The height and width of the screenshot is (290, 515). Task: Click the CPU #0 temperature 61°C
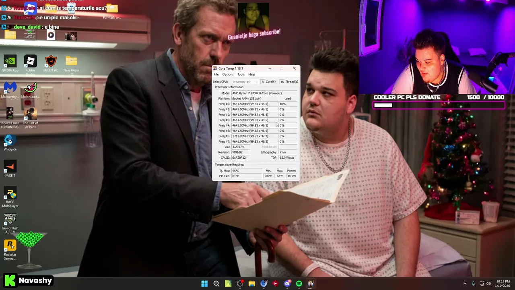pyautogui.click(x=247, y=176)
